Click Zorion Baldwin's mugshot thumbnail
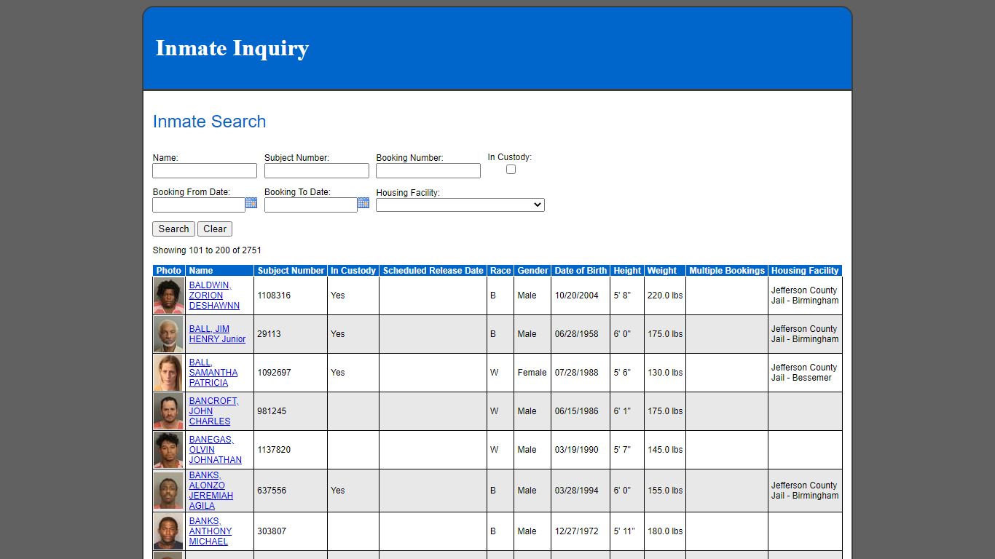 (169, 296)
